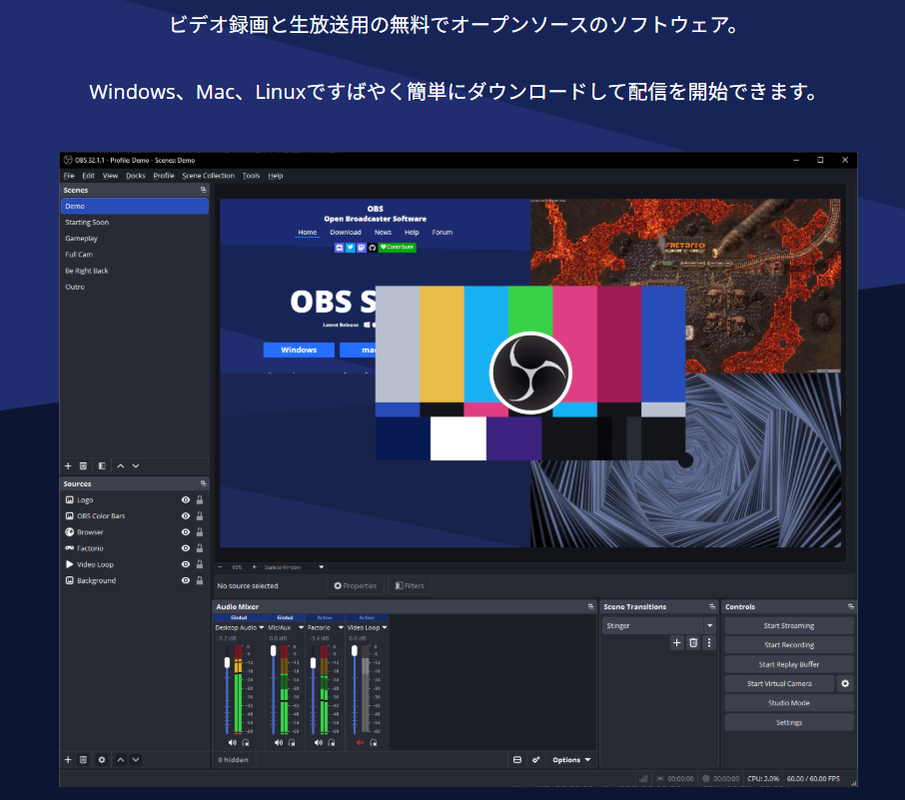
Task: Open source properties gear in Sources toolbar
Action: [x=101, y=760]
